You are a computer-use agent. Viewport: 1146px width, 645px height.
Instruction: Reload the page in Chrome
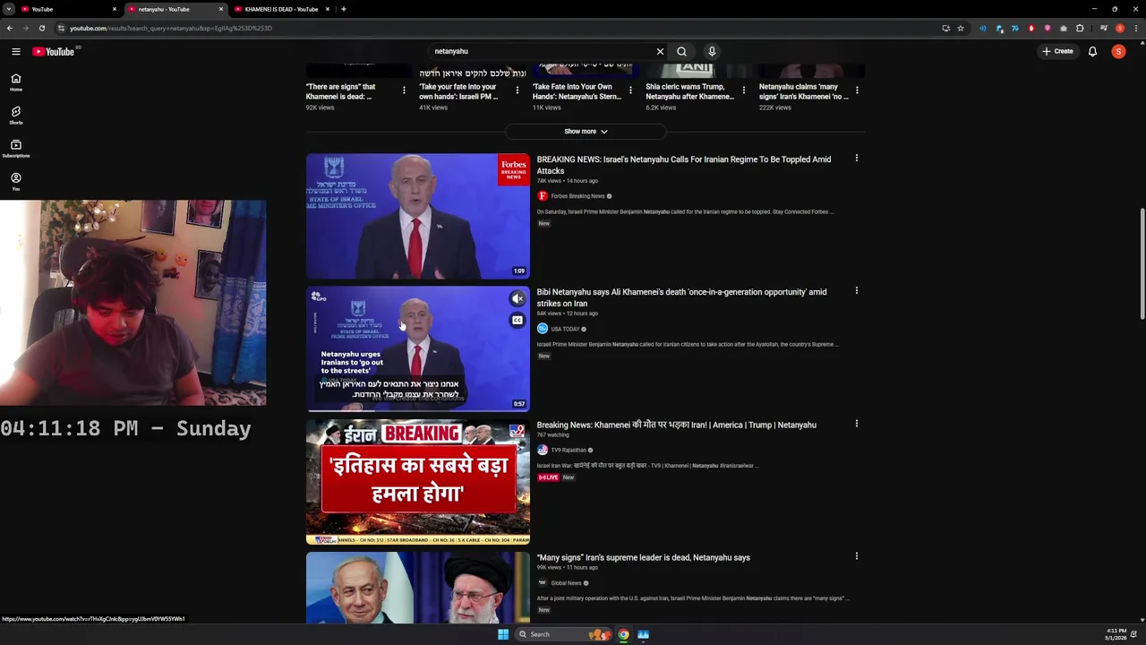(x=41, y=28)
